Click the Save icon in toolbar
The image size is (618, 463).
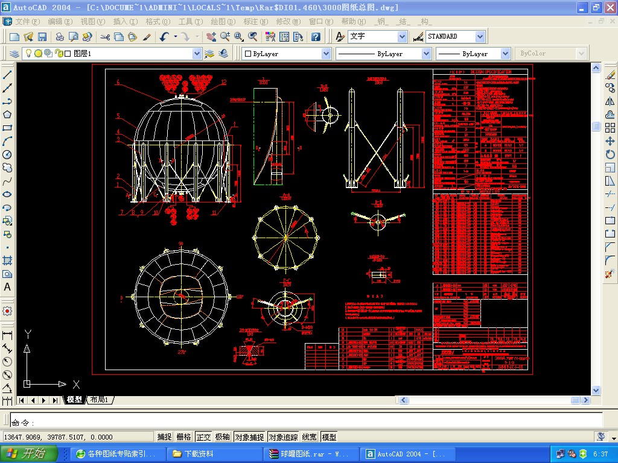click(x=42, y=37)
